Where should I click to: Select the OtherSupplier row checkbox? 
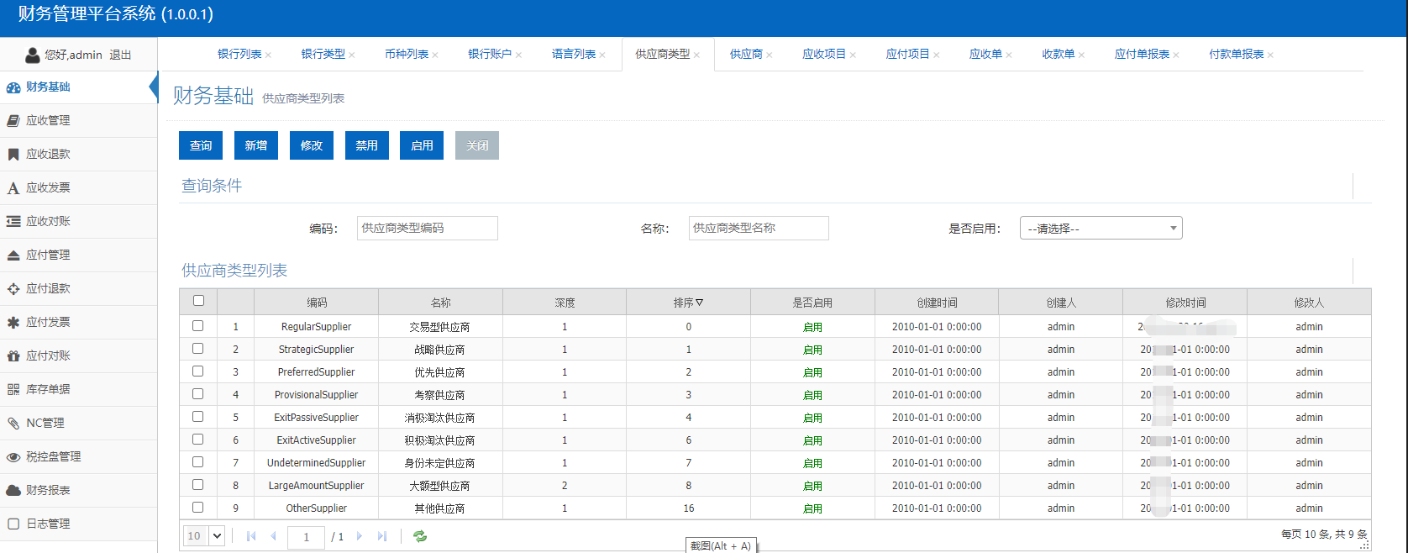pos(198,508)
